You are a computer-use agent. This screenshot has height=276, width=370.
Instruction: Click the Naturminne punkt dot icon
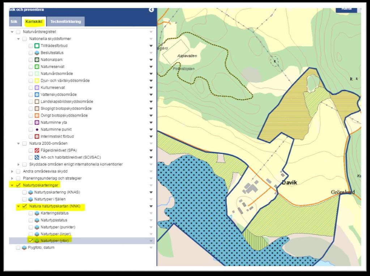coord(37,129)
